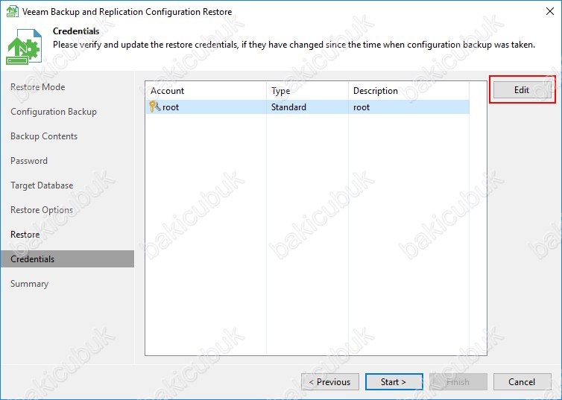Go back with the Previous button
Viewport: 562px width, 400px height.
point(329,381)
